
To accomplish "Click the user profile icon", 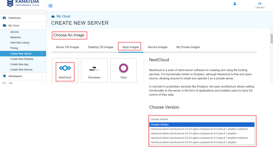I will (x=235, y=4).
